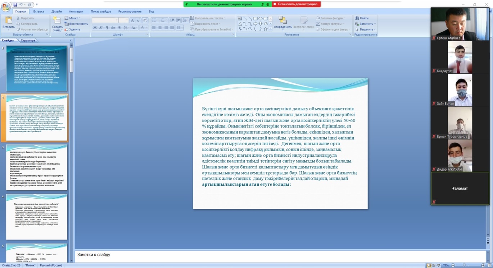The width and height of the screenshot is (493, 268).
Task: Save the presentation from quick access toolbar
Action: coord(15,5)
